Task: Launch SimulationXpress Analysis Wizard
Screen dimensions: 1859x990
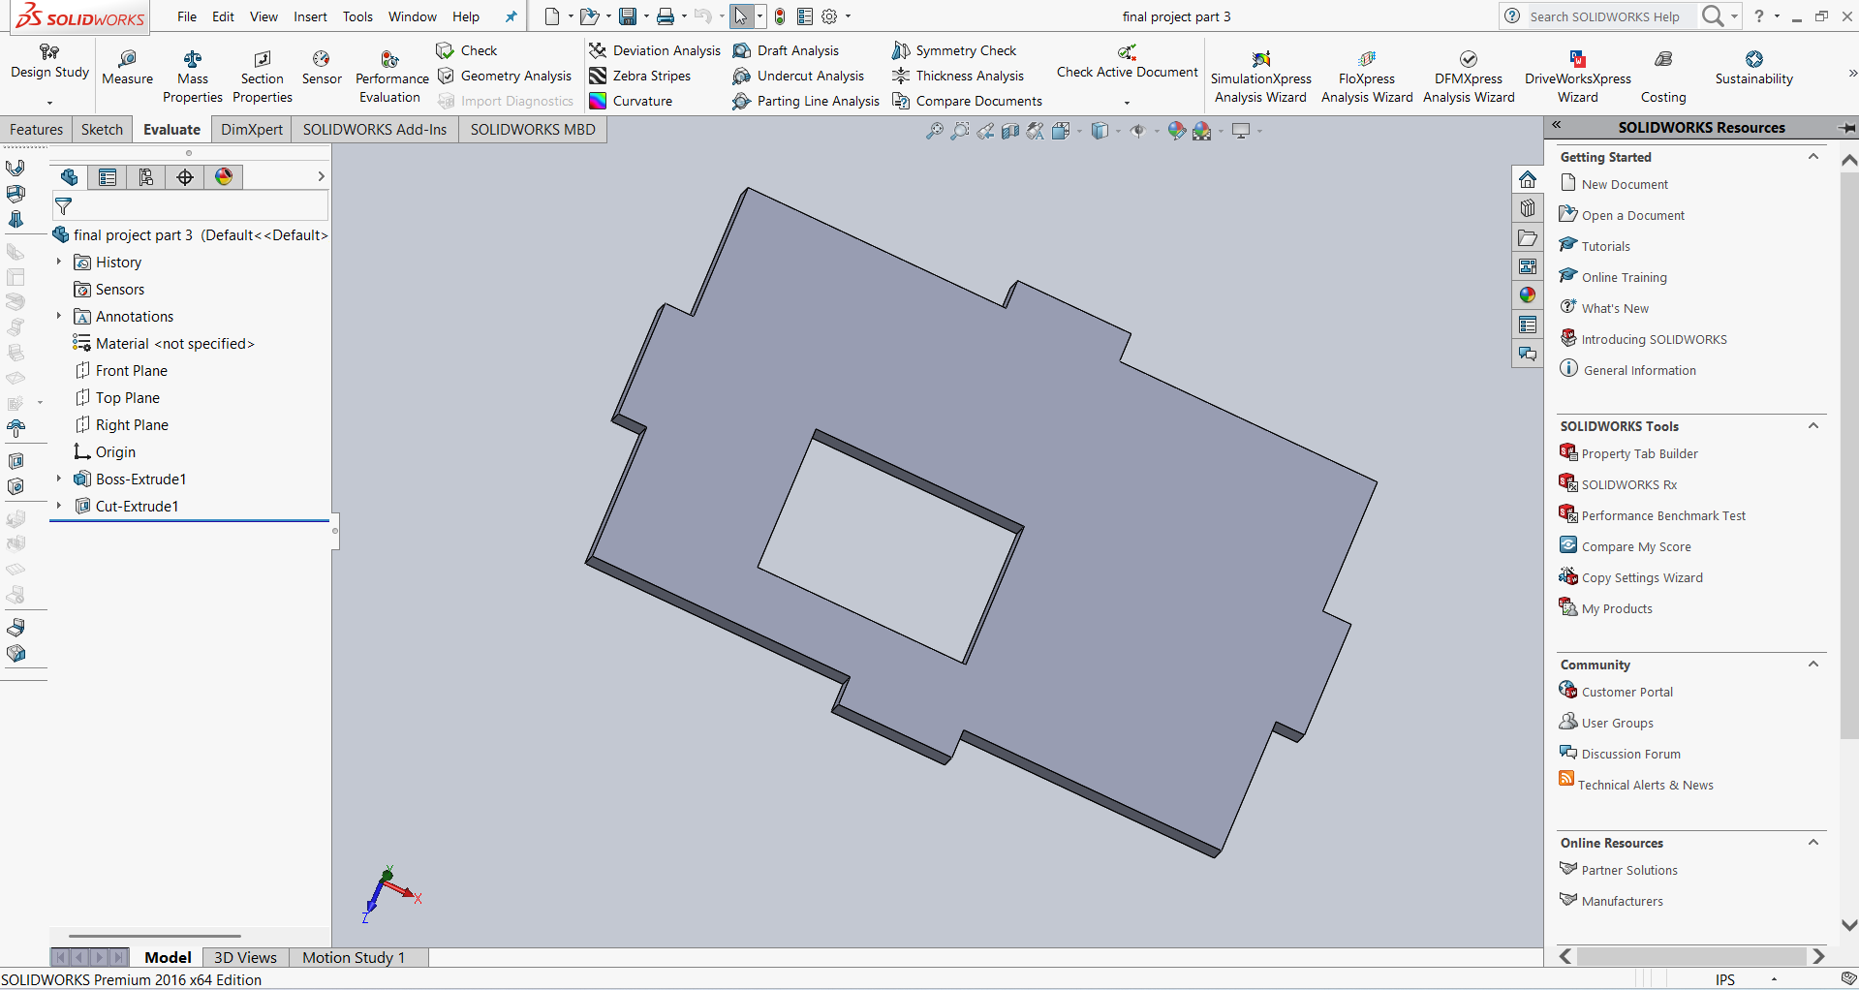Action: pos(1260,77)
